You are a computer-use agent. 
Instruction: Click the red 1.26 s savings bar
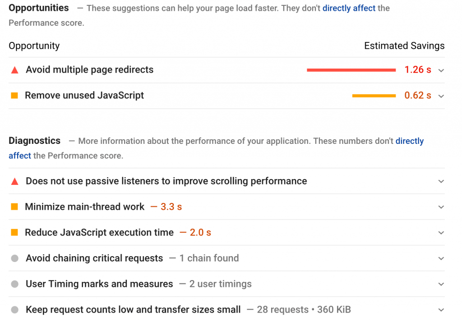[x=351, y=70]
